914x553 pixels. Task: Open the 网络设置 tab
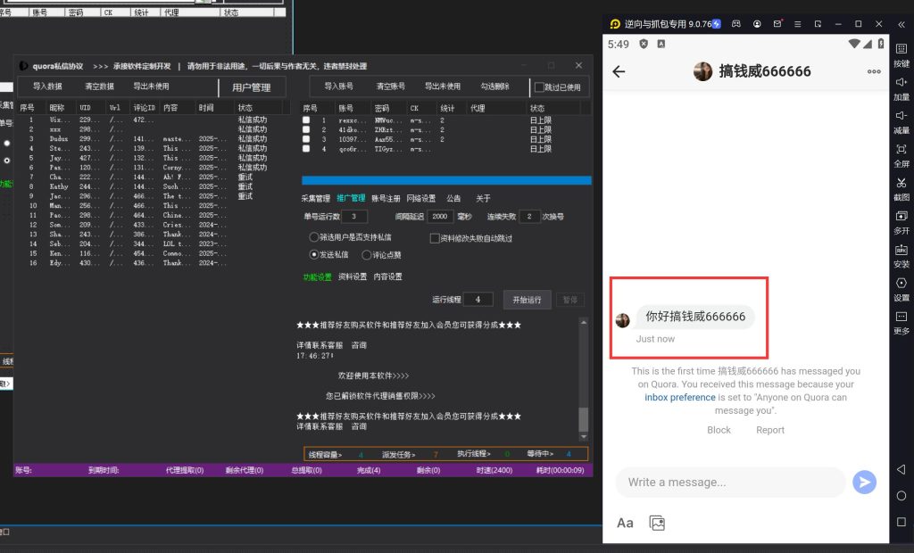pyautogui.click(x=421, y=199)
